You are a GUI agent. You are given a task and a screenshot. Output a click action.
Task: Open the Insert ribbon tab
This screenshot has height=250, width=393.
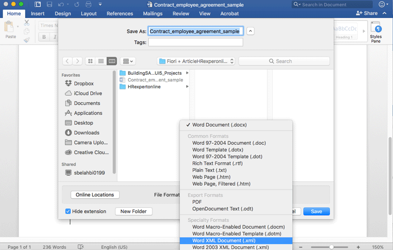(37, 14)
